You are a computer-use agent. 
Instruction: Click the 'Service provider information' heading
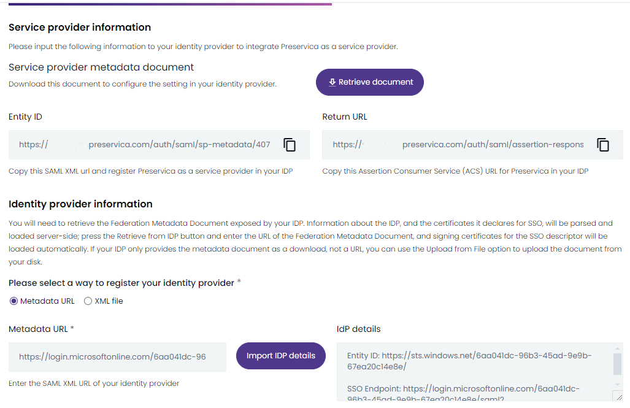click(80, 28)
